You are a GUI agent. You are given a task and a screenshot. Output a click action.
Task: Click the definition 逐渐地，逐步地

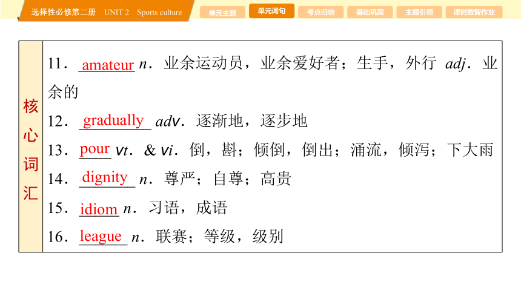pos(251,121)
